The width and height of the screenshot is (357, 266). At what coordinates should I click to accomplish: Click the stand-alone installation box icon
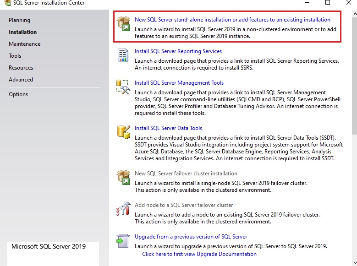tap(123, 23)
